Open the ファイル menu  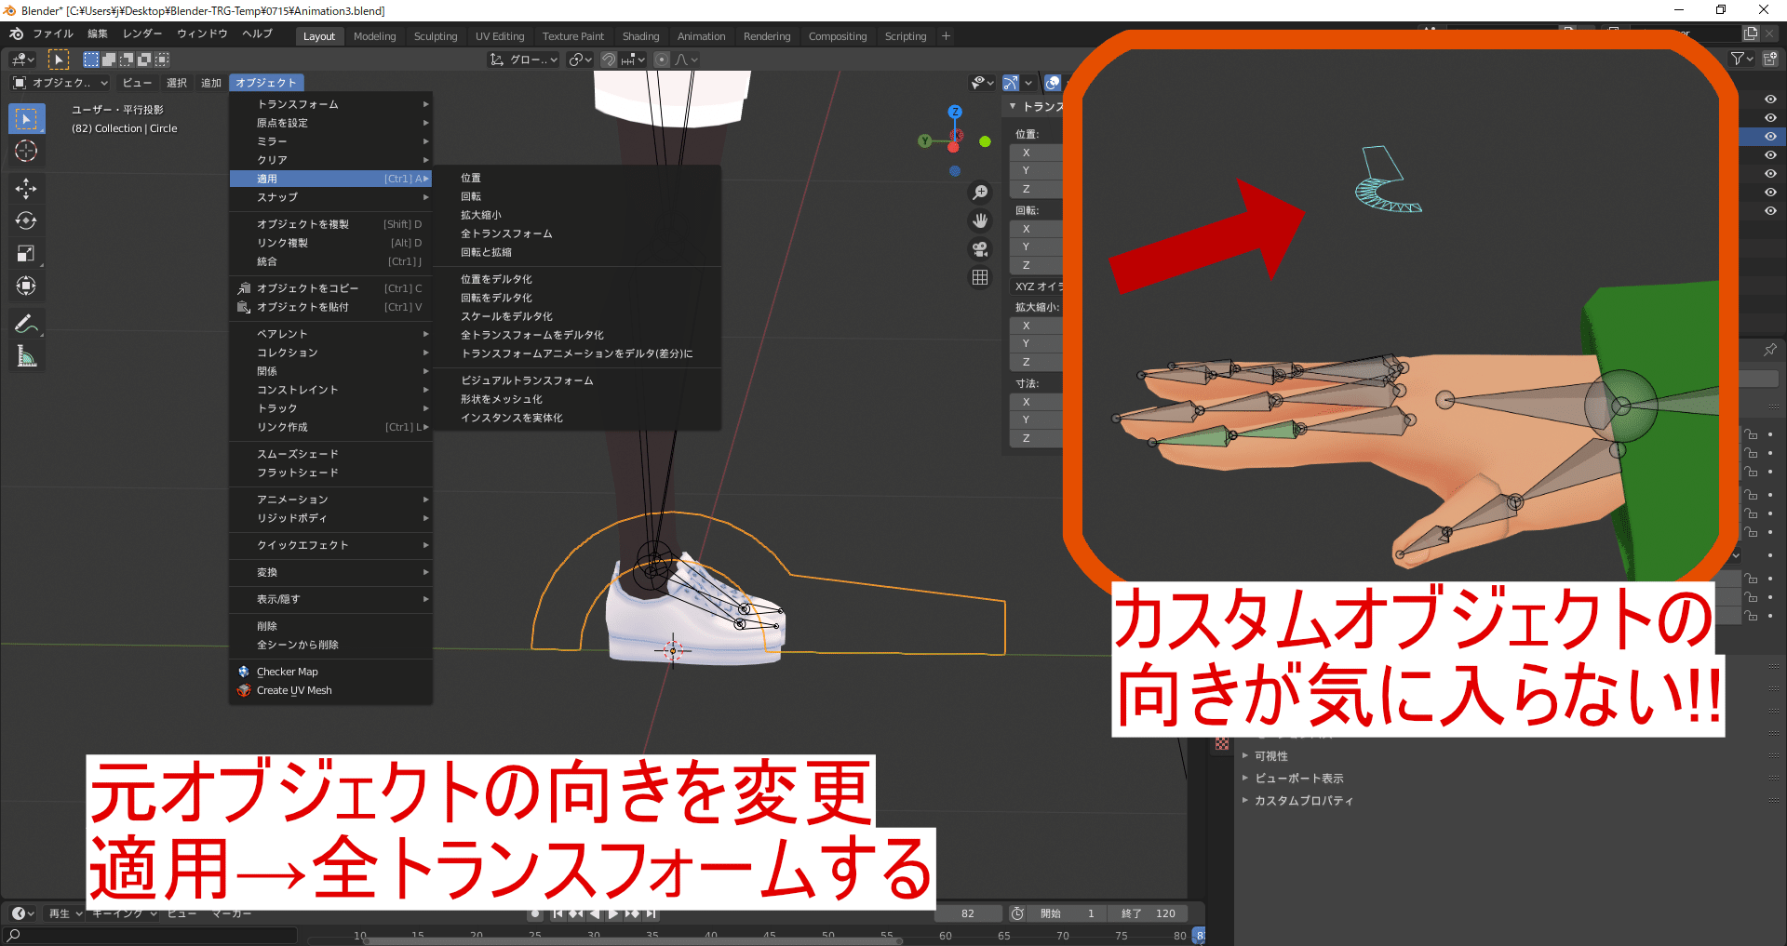(x=52, y=34)
